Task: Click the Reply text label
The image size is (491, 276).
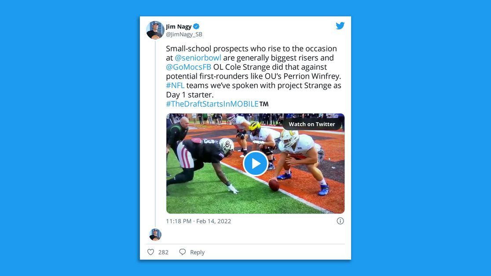Action: coord(197,252)
